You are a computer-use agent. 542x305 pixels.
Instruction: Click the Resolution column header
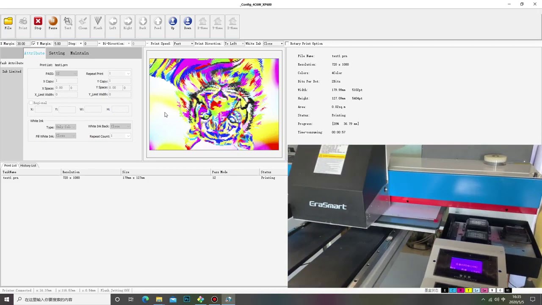pos(91,172)
